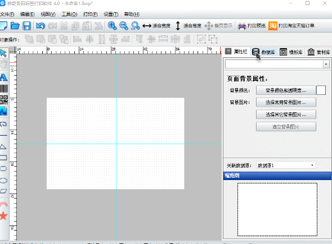Open the 打印(P) menu
332x244 pixels.
point(90,15)
